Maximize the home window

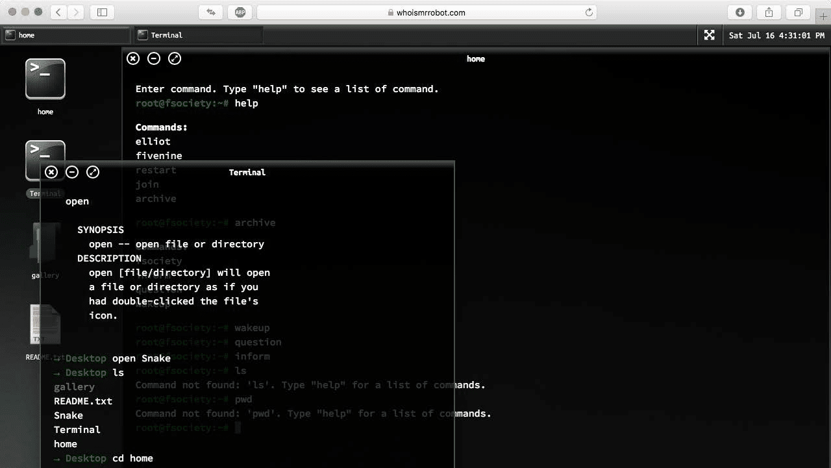(x=175, y=58)
